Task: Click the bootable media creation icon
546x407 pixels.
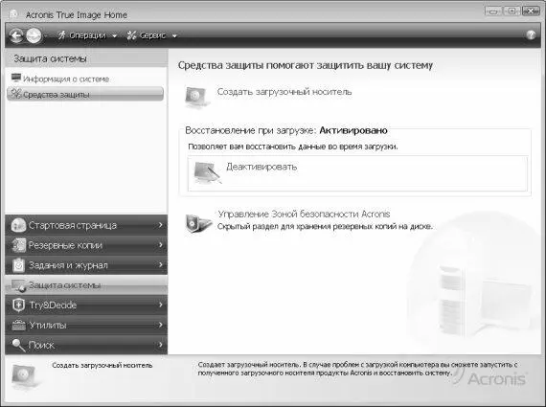Action: tap(196, 97)
